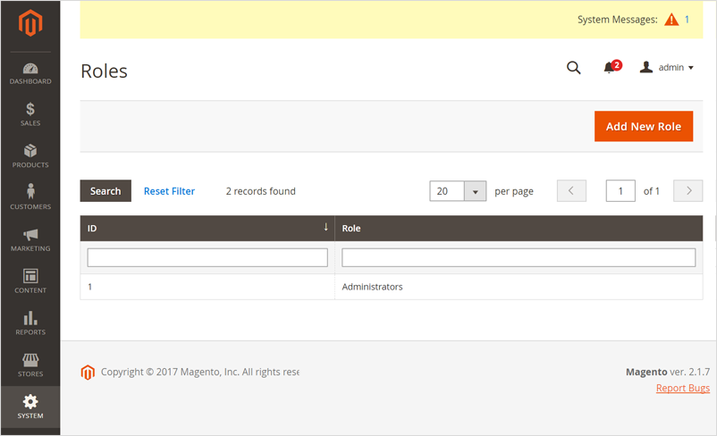The image size is (717, 436).
Task: Click the Magento logo in the sidebar
Action: [30, 24]
